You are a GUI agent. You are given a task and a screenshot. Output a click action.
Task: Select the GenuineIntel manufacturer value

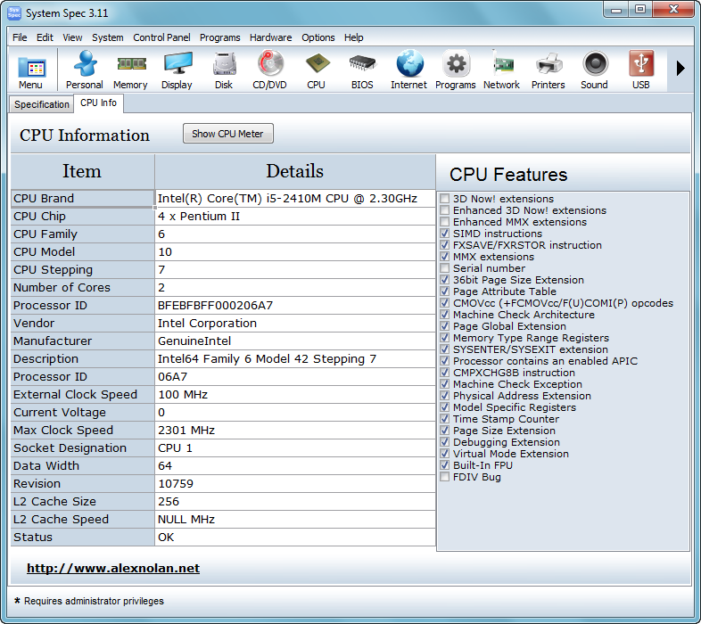295,341
